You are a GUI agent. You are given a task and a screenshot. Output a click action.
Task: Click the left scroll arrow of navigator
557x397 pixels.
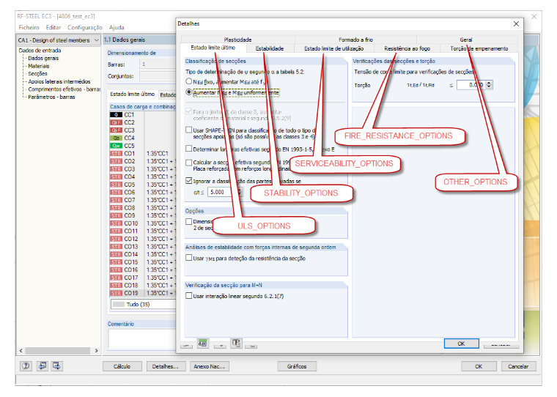pos(21,350)
